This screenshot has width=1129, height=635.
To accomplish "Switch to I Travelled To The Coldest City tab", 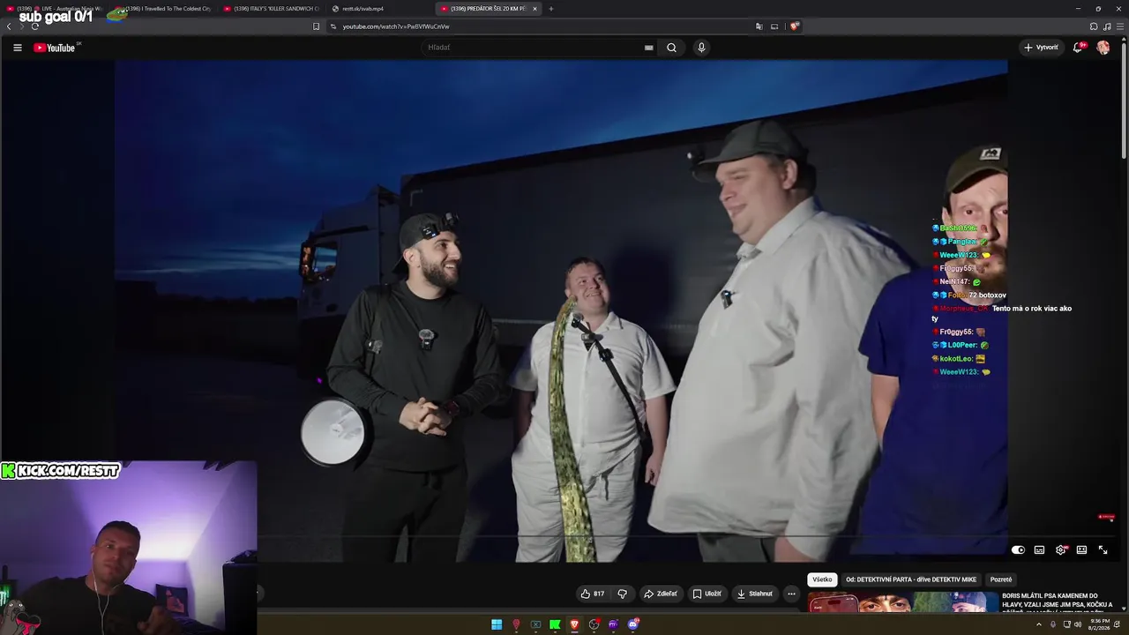I will click(163, 9).
